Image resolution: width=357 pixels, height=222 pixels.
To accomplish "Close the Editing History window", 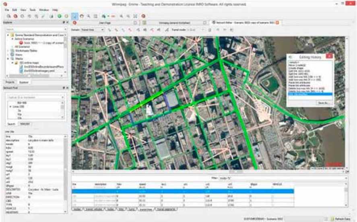I will pyautogui.click(x=329, y=57).
